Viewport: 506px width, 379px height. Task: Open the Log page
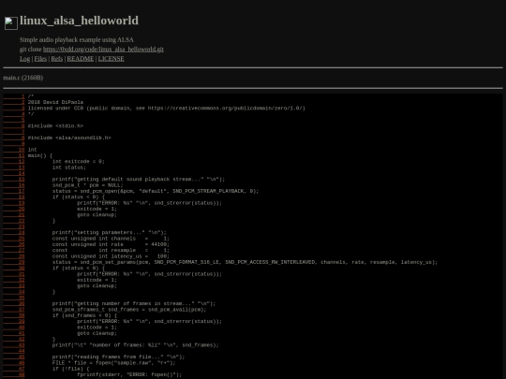(25, 59)
